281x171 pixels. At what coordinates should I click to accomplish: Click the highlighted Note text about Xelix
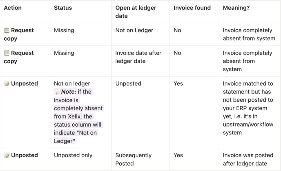click(x=78, y=116)
